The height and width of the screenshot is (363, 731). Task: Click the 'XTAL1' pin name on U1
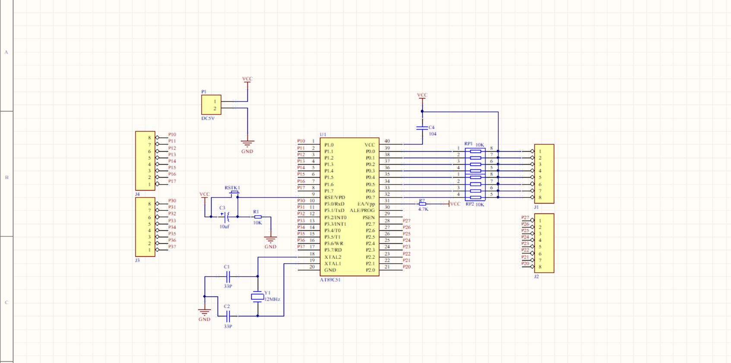[333, 263]
